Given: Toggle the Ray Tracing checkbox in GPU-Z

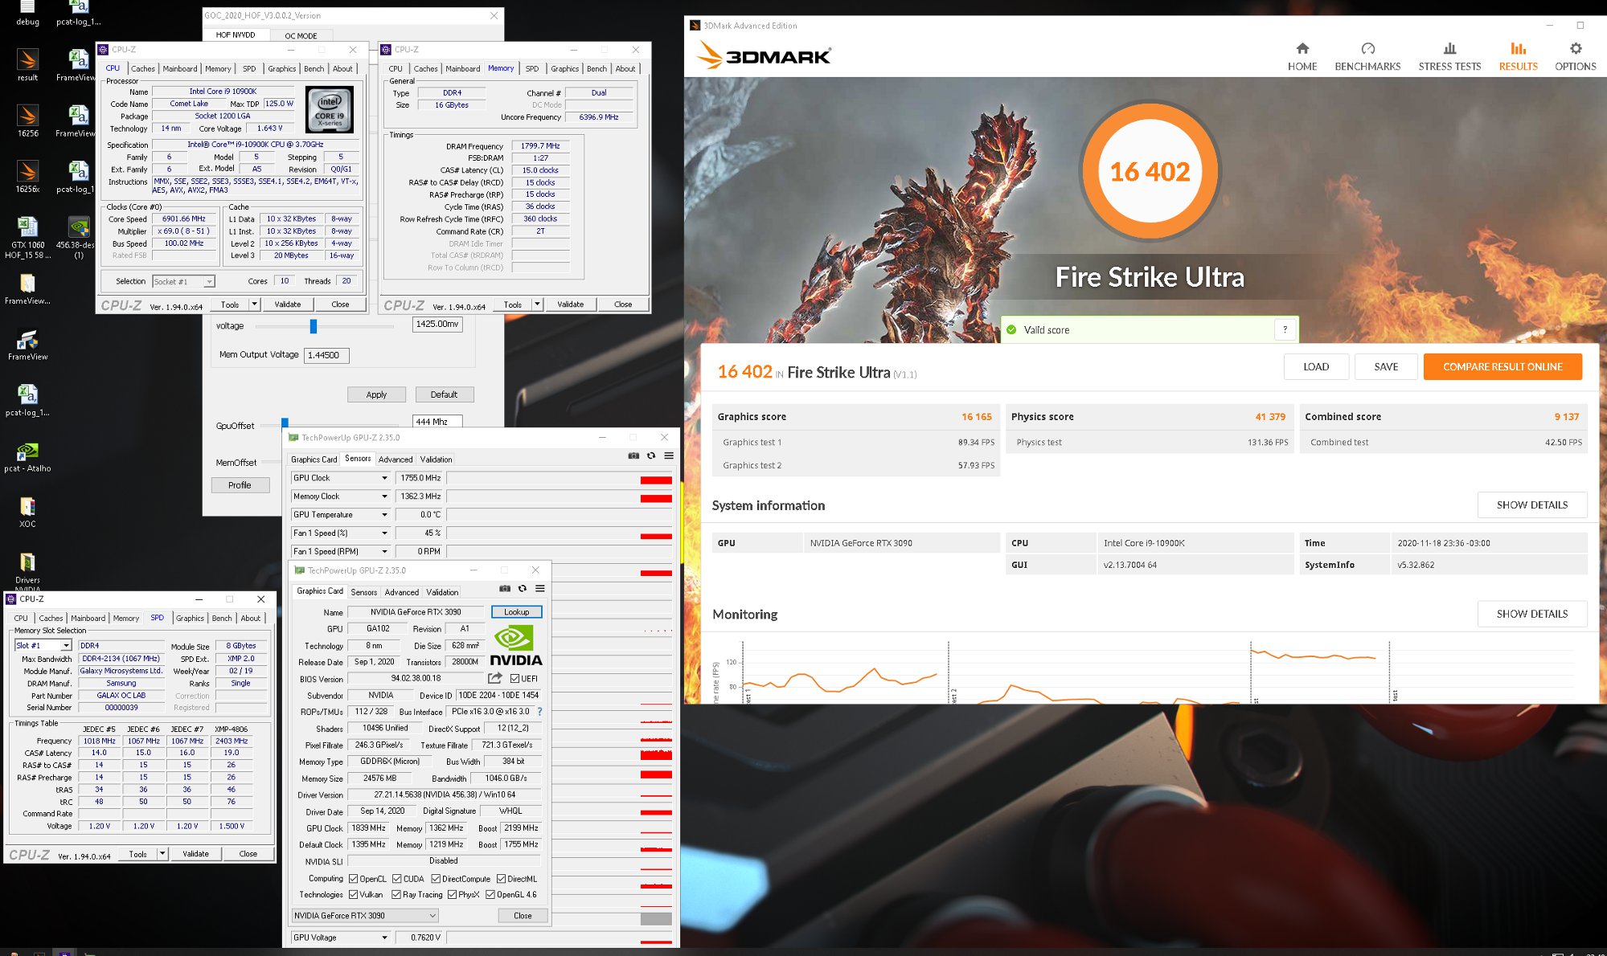Looking at the screenshot, I should click(x=396, y=894).
